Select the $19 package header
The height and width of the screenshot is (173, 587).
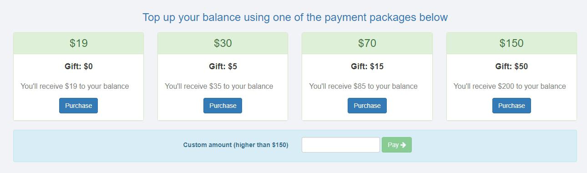tap(78, 43)
